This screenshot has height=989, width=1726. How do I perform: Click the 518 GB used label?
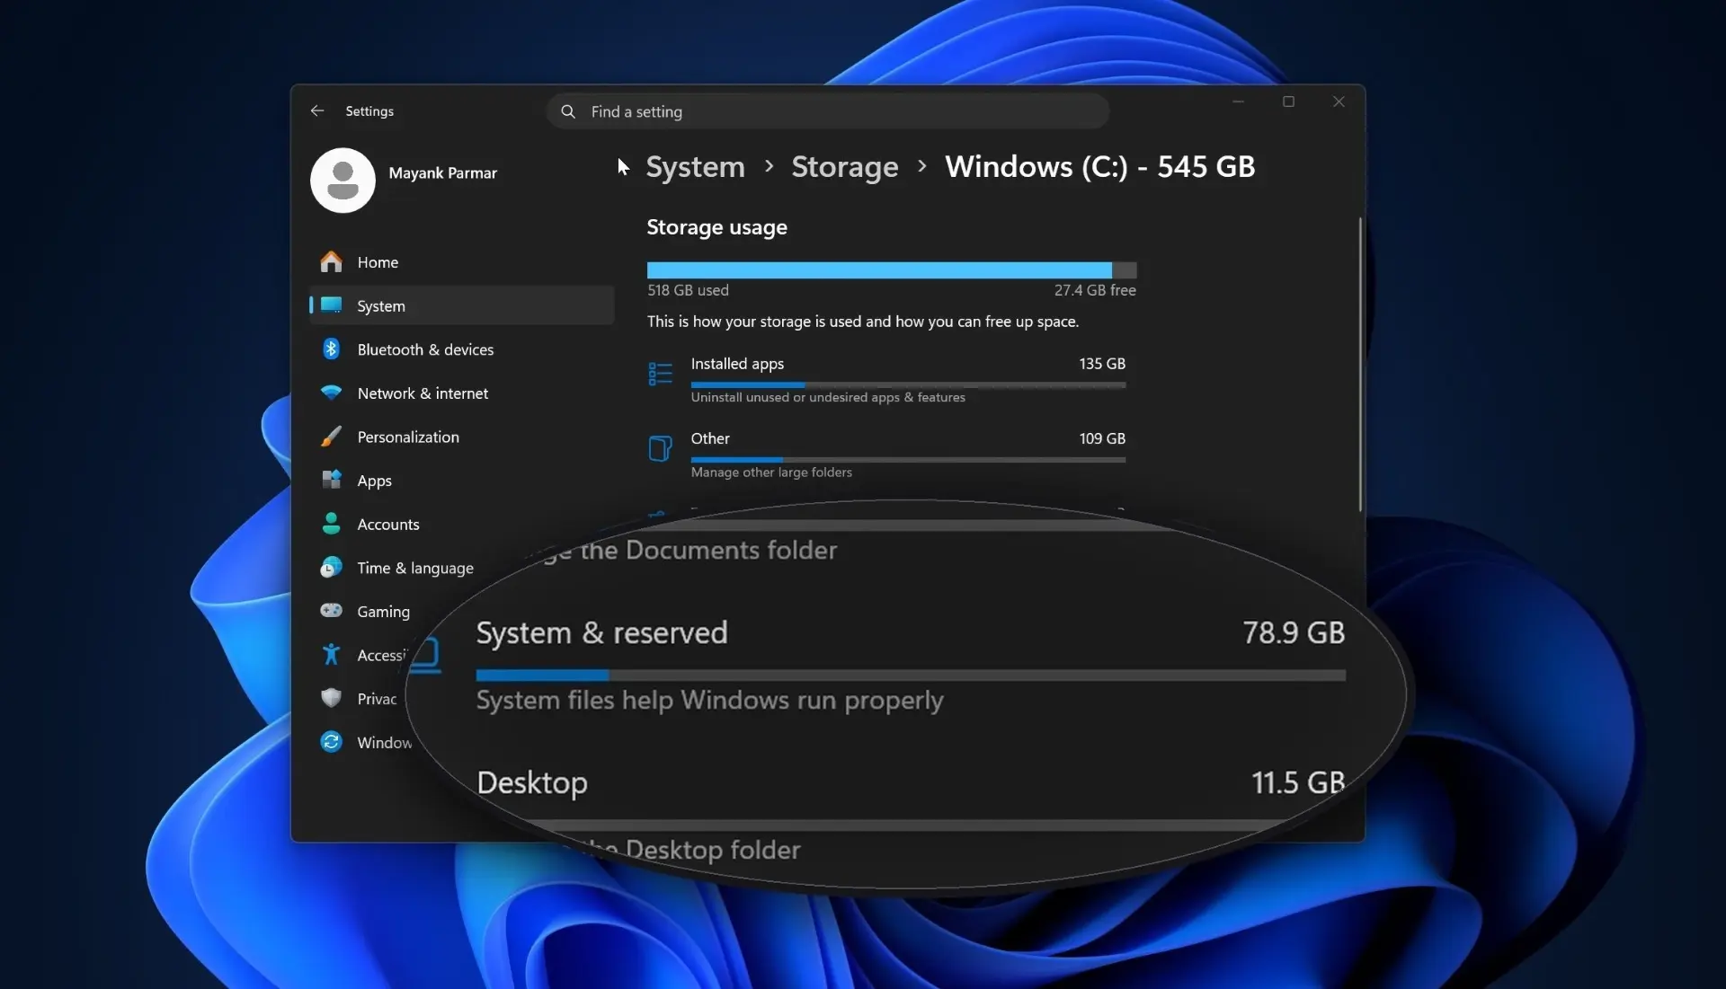click(688, 290)
